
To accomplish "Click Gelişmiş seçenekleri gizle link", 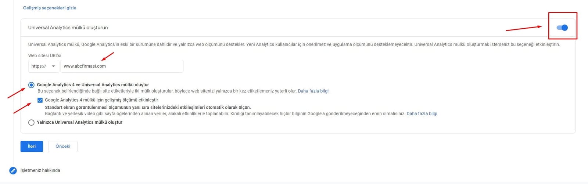I will (x=50, y=8).
